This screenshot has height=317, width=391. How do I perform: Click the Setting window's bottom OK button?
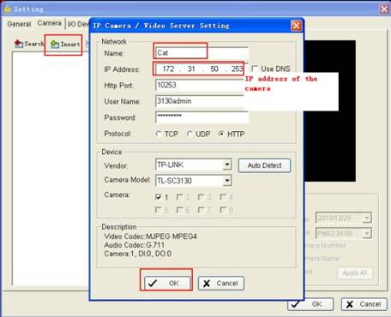(310, 304)
